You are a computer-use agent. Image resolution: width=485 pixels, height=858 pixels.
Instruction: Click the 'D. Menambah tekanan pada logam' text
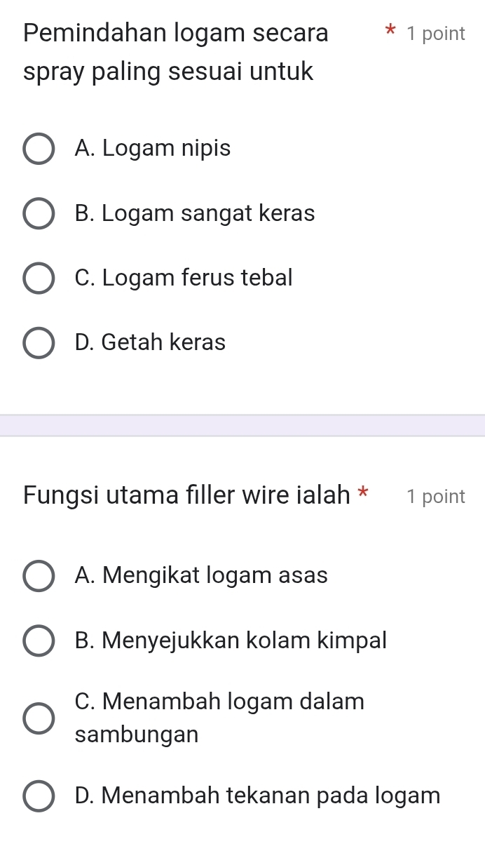tap(257, 796)
